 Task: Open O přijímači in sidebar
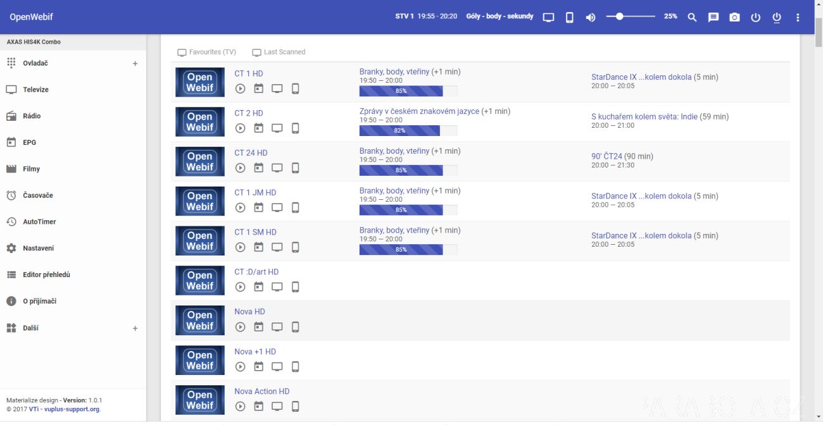click(x=73, y=302)
